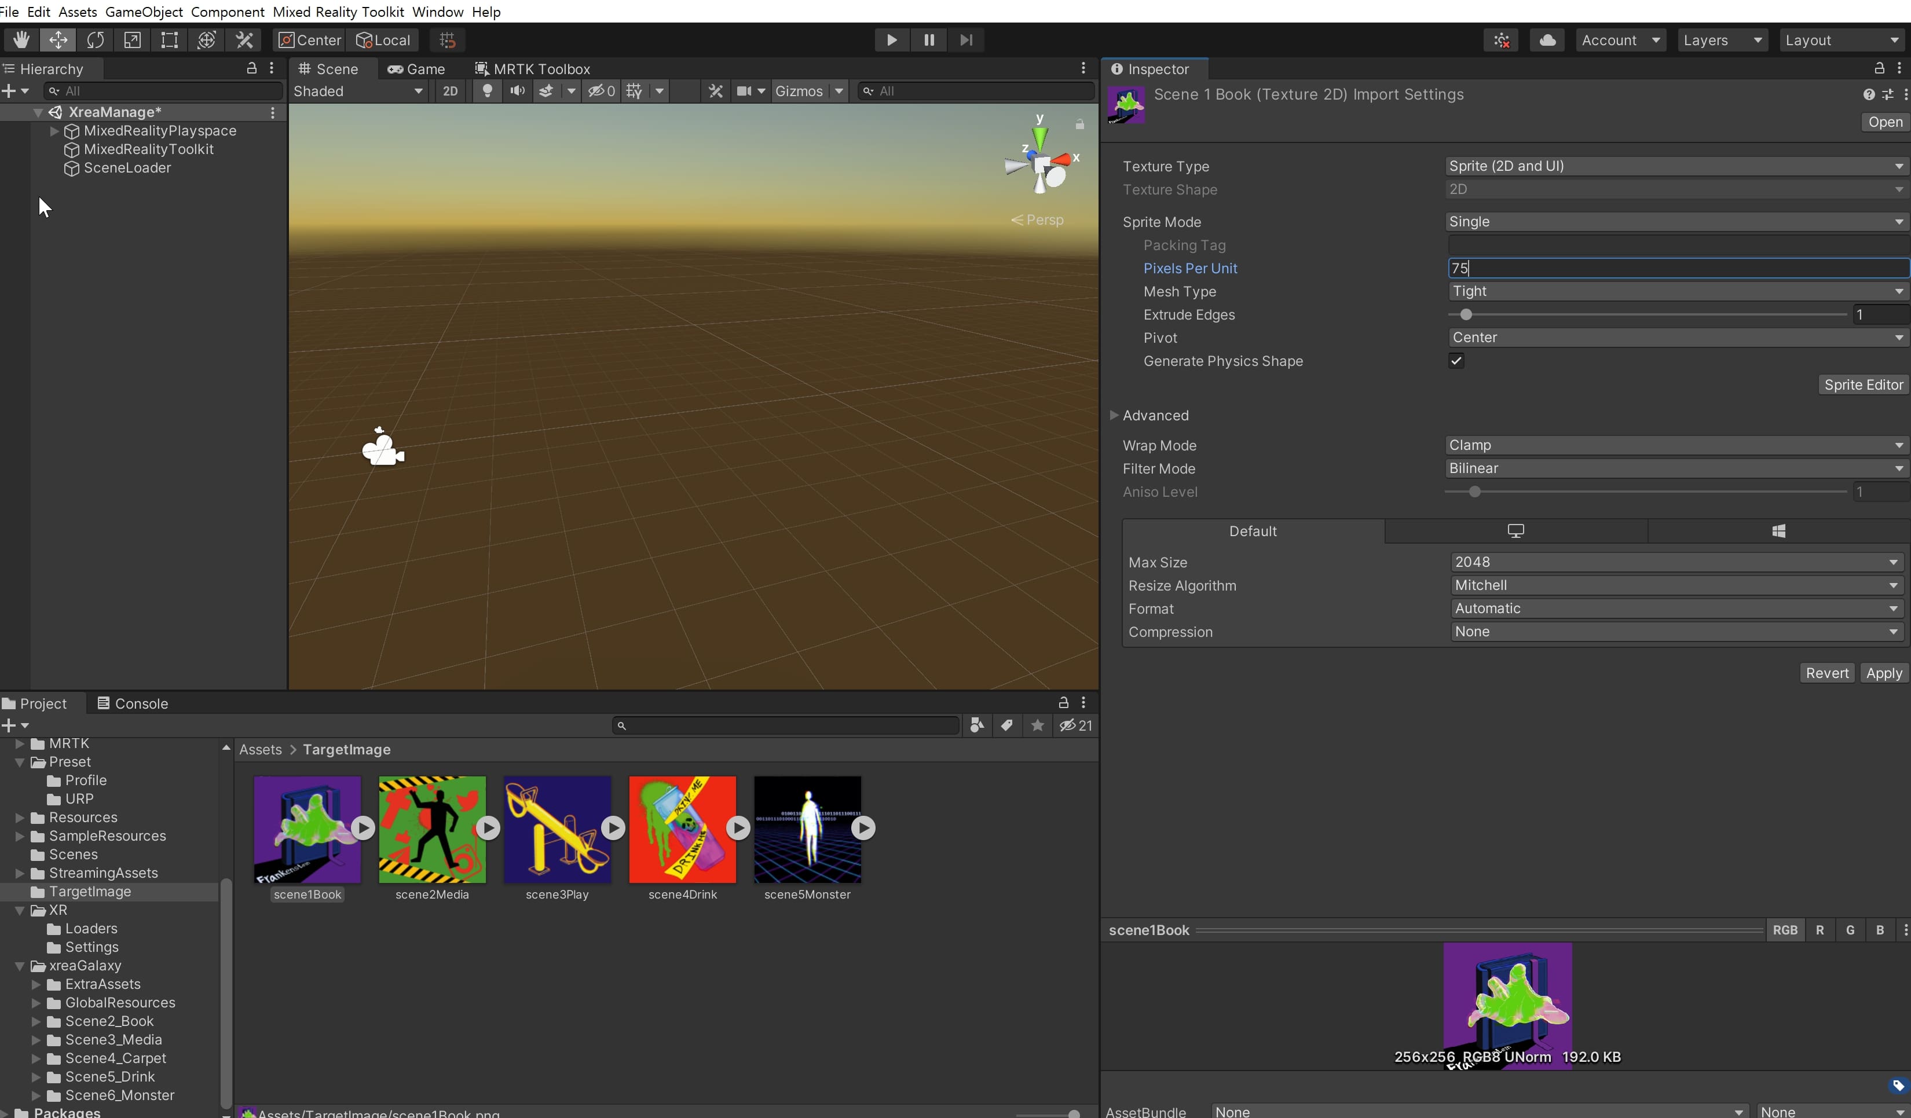The image size is (1911, 1118).
Task: Click the Step frame button
Action: pos(965,40)
